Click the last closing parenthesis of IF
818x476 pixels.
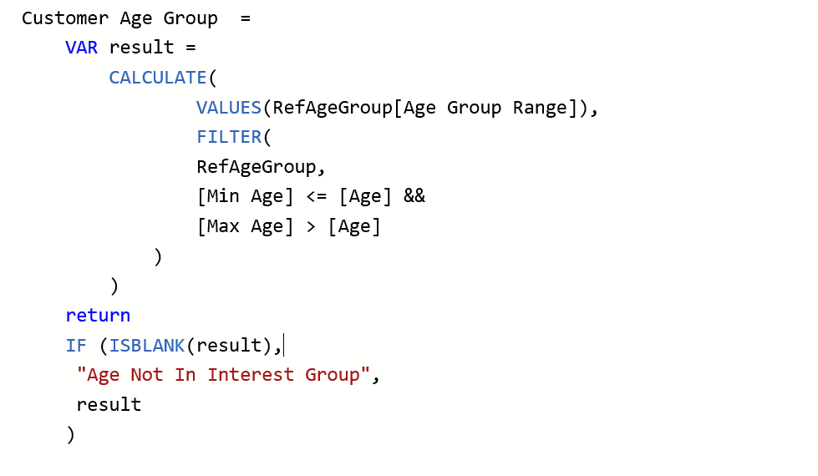pos(71,435)
